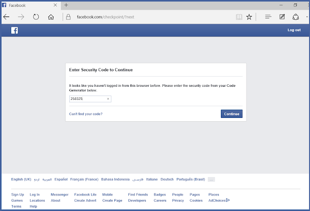Go to Home via house icon
Screen dimensions: 310x211
51,17
